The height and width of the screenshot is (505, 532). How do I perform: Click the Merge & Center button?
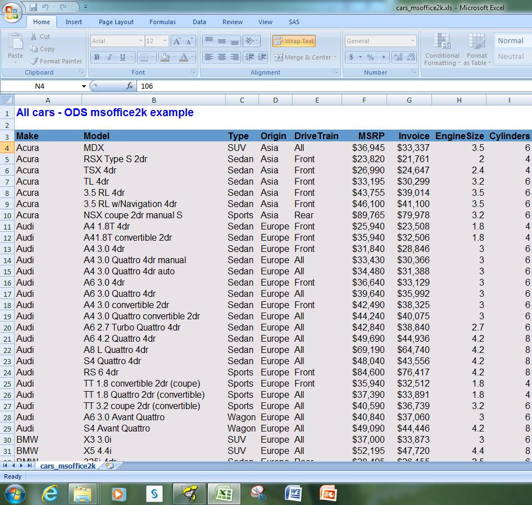(x=303, y=57)
